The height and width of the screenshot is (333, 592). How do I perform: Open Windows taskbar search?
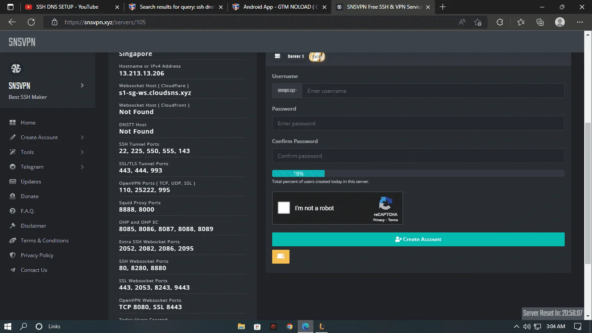pyautogui.click(x=24, y=326)
